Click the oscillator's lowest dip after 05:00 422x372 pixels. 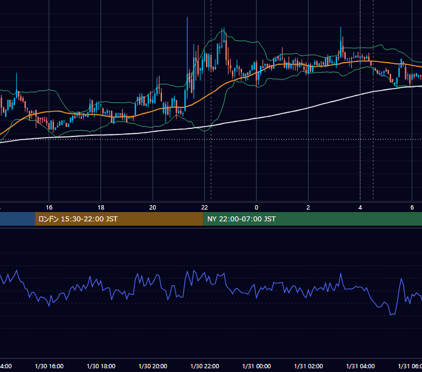[x=392, y=314]
